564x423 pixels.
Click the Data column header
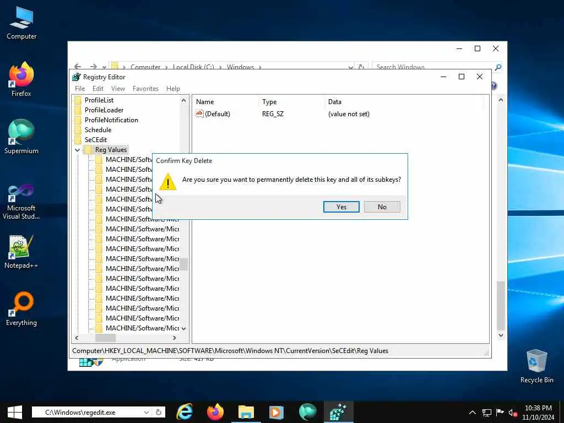pos(334,102)
